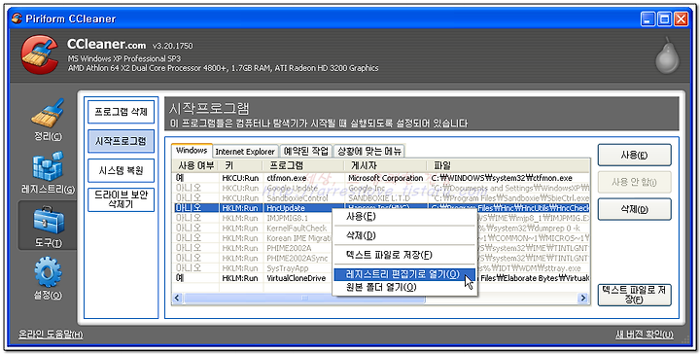Open the 온라인 도움말 link
Image resolution: width=700 pixels, height=354 pixels.
tap(51, 334)
